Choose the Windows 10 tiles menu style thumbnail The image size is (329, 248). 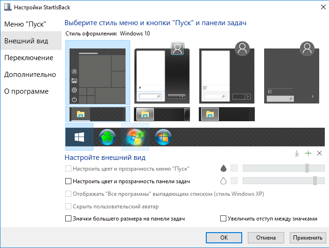point(98,73)
